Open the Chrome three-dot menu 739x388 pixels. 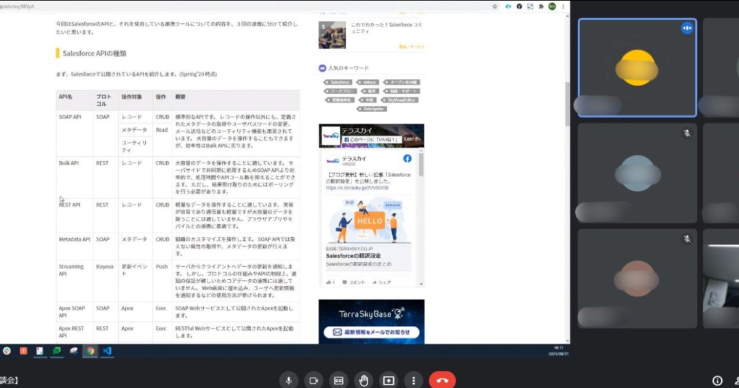click(563, 6)
